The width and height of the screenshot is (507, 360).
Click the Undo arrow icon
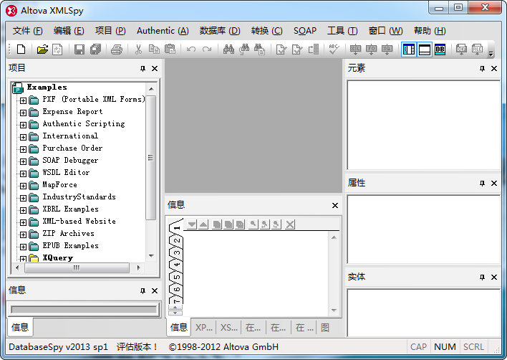(x=191, y=49)
